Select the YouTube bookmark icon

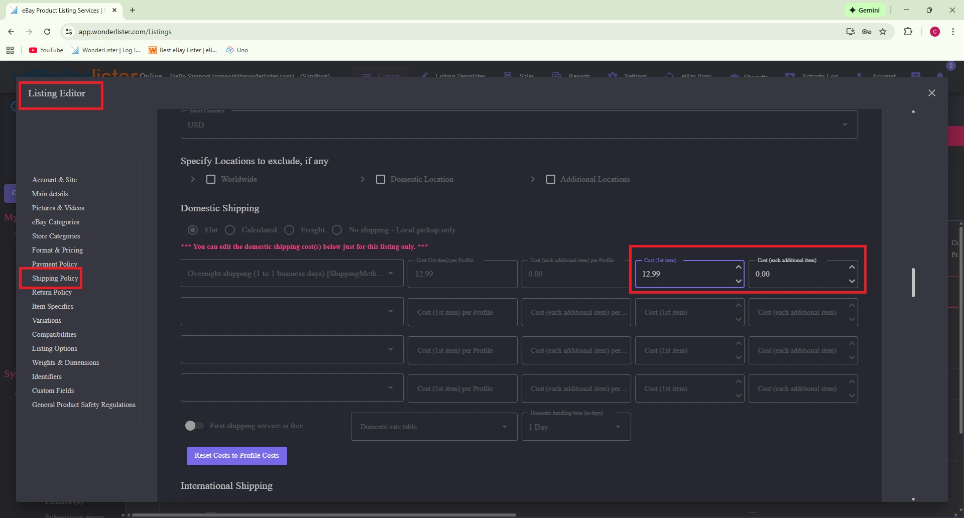tap(32, 50)
